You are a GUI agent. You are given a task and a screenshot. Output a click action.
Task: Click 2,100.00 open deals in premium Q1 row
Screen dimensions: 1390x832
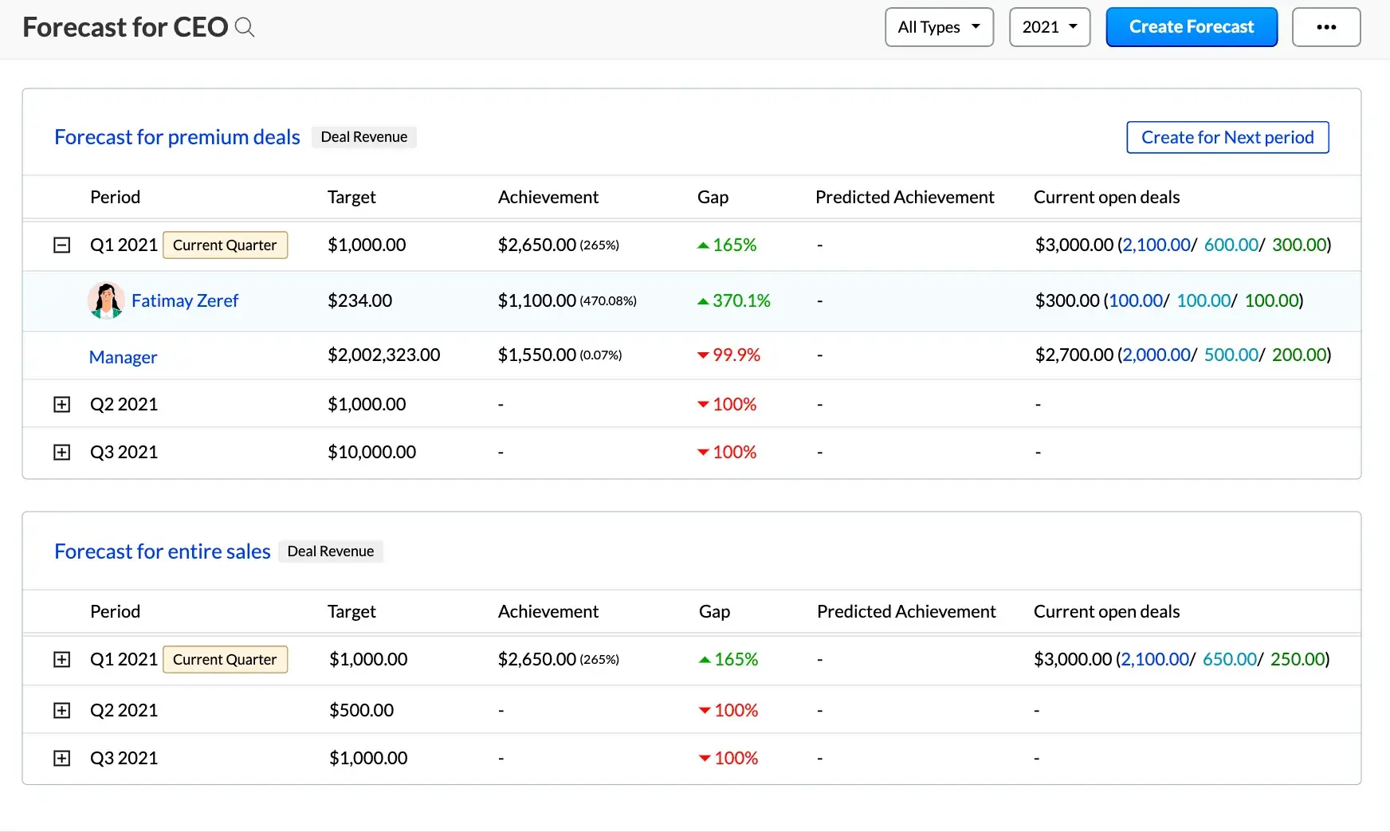(x=1156, y=245)
